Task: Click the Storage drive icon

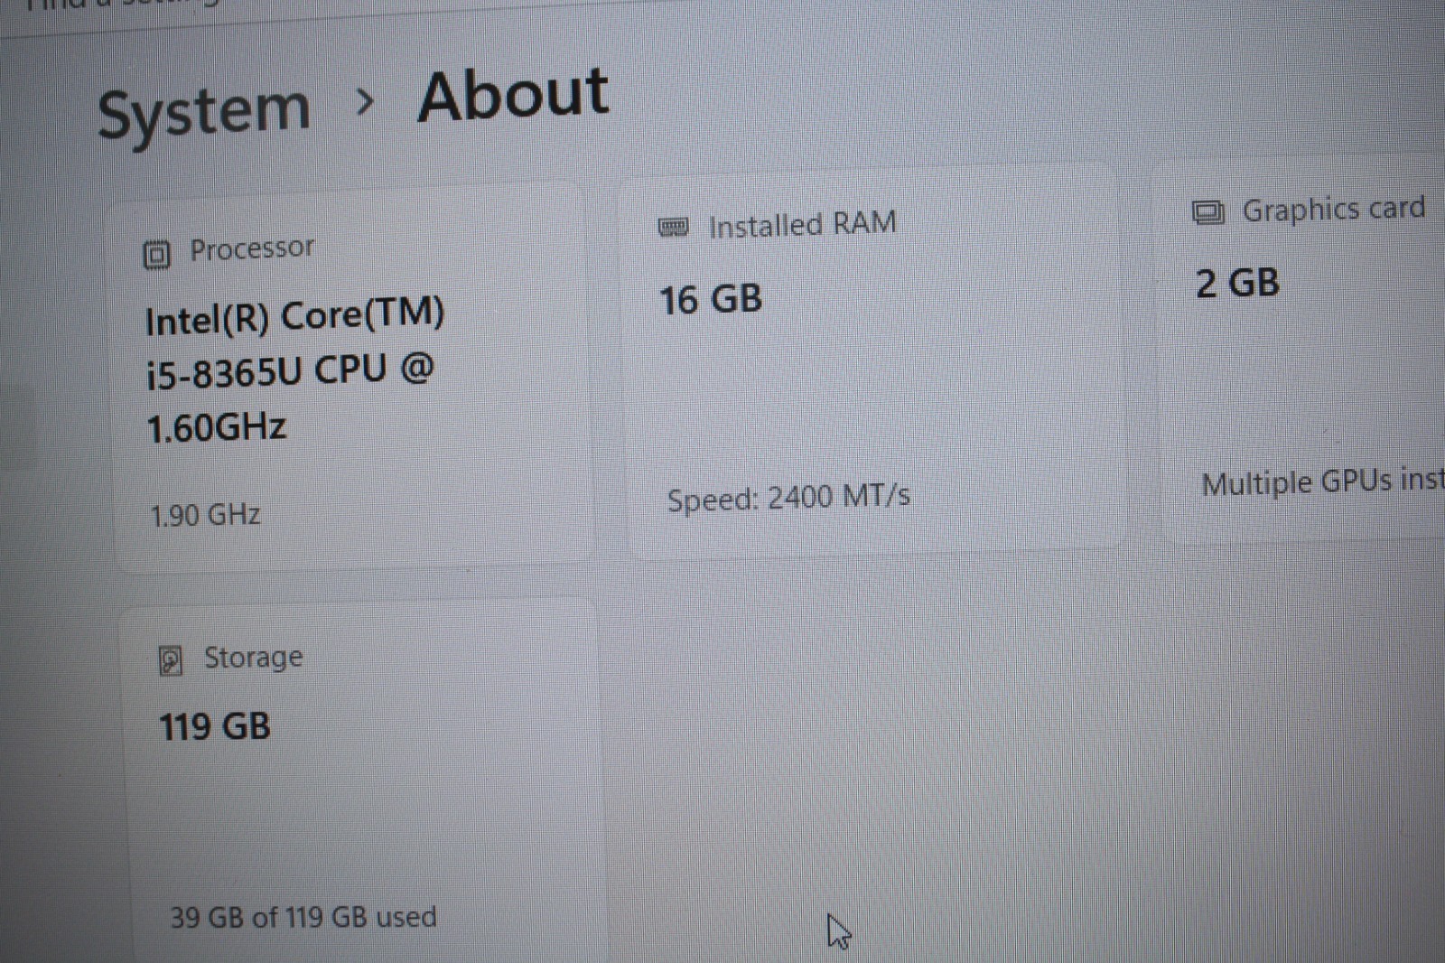Action: [171, 661]
